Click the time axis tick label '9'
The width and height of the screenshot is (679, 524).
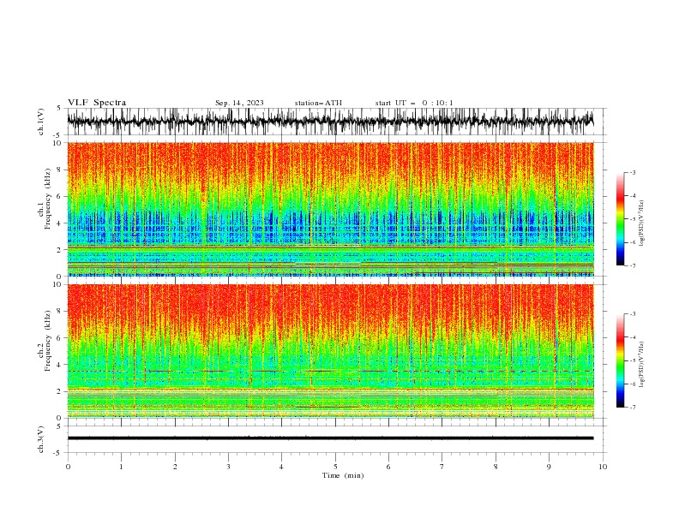tap(549, 467)
